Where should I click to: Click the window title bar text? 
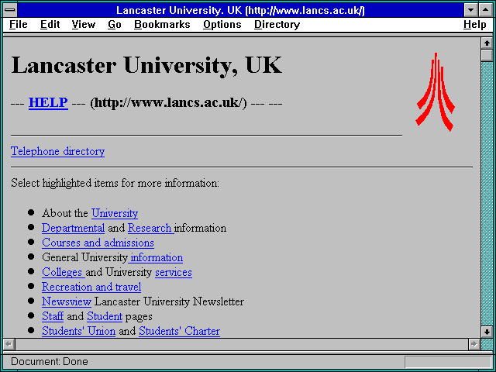click(240, 10)
